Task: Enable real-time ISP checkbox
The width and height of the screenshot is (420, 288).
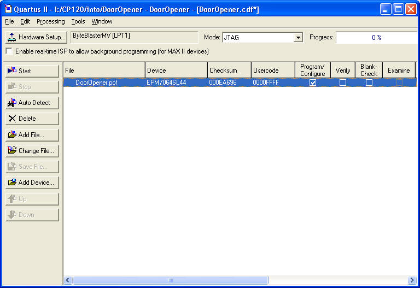Action: (x=9, y=51)
